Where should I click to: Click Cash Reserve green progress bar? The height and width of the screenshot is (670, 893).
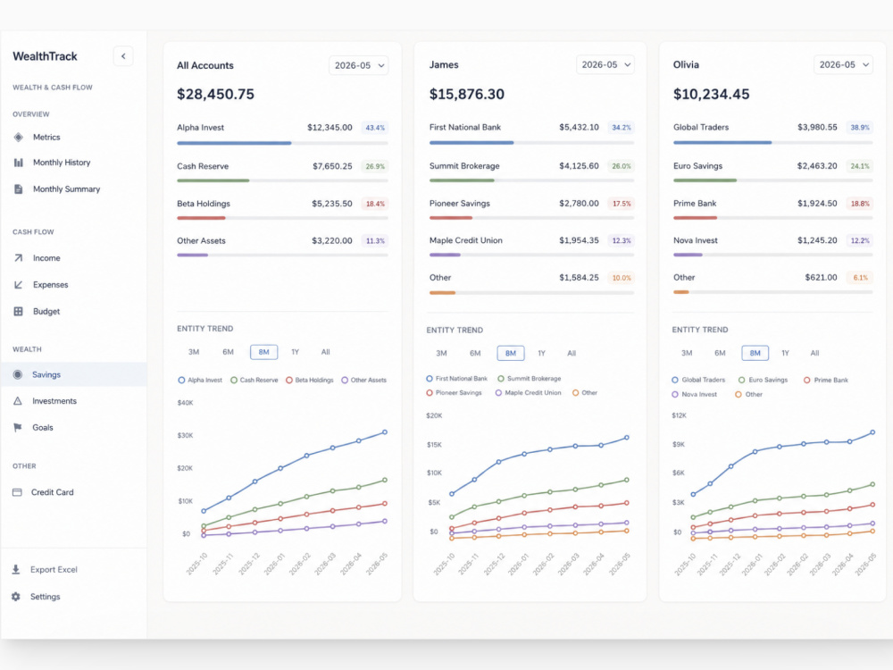[x=213, y=180]
